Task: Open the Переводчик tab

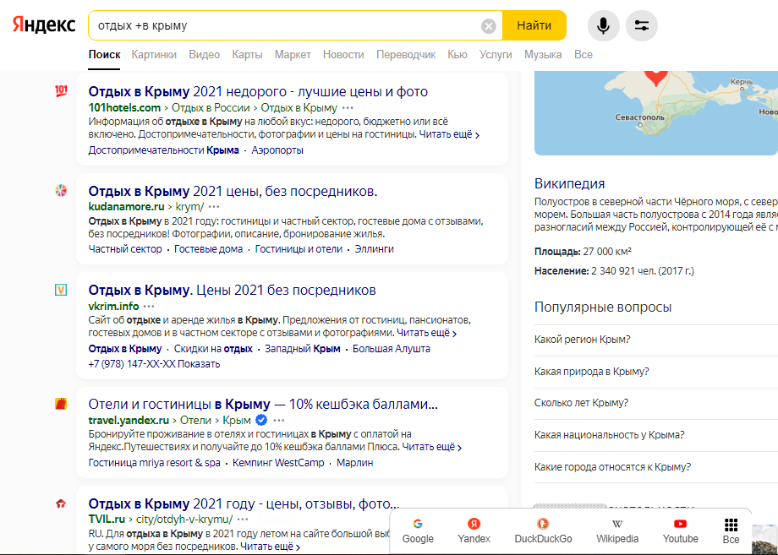Action: click(x=406, y=55)
